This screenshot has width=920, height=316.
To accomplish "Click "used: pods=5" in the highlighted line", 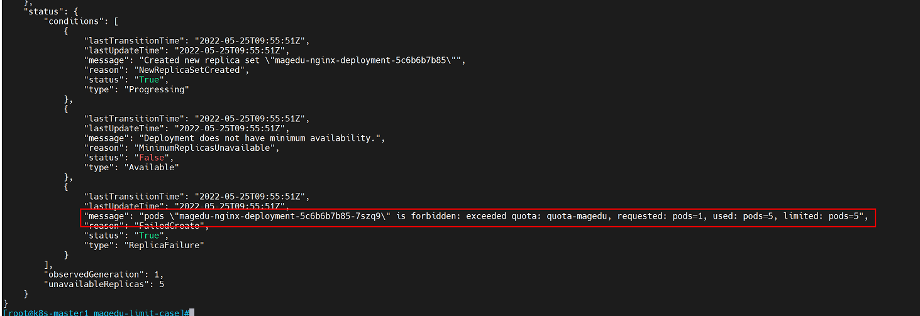I will [744, 216].
